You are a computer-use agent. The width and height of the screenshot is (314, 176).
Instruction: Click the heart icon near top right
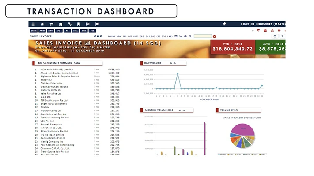pyautogui.click(x=258, y=30)
